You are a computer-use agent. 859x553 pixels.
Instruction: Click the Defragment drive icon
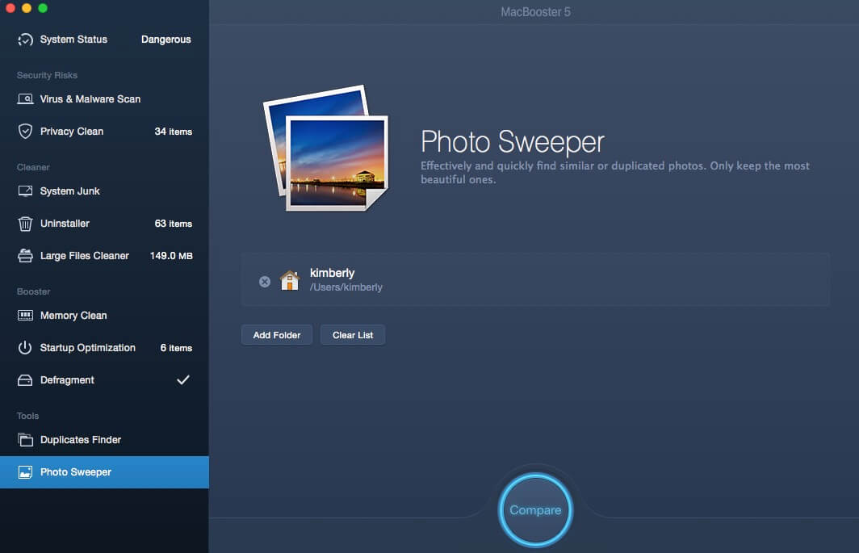point(25,380)
